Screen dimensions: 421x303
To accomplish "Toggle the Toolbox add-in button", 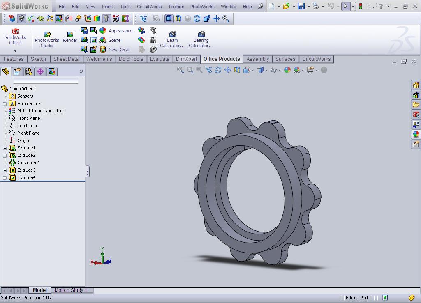I will (x=106, y=18).
